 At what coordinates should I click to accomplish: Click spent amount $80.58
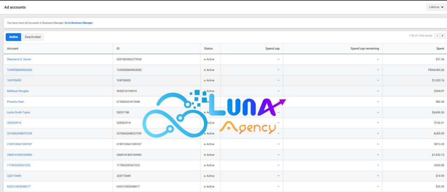[x=440, y=102]
